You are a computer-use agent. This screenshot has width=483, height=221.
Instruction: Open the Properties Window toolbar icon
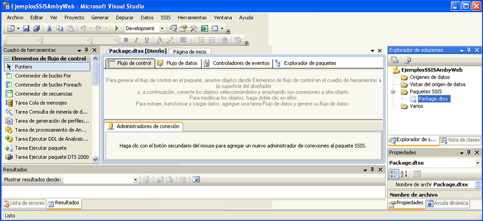(x=183, y=28)
